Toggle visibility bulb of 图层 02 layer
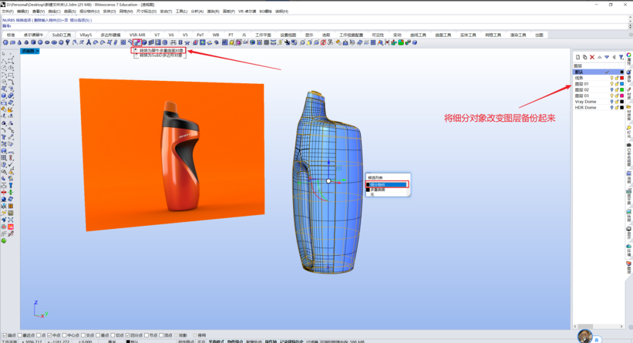Viewport: 633px width, 343px height. tap(611, 90)
